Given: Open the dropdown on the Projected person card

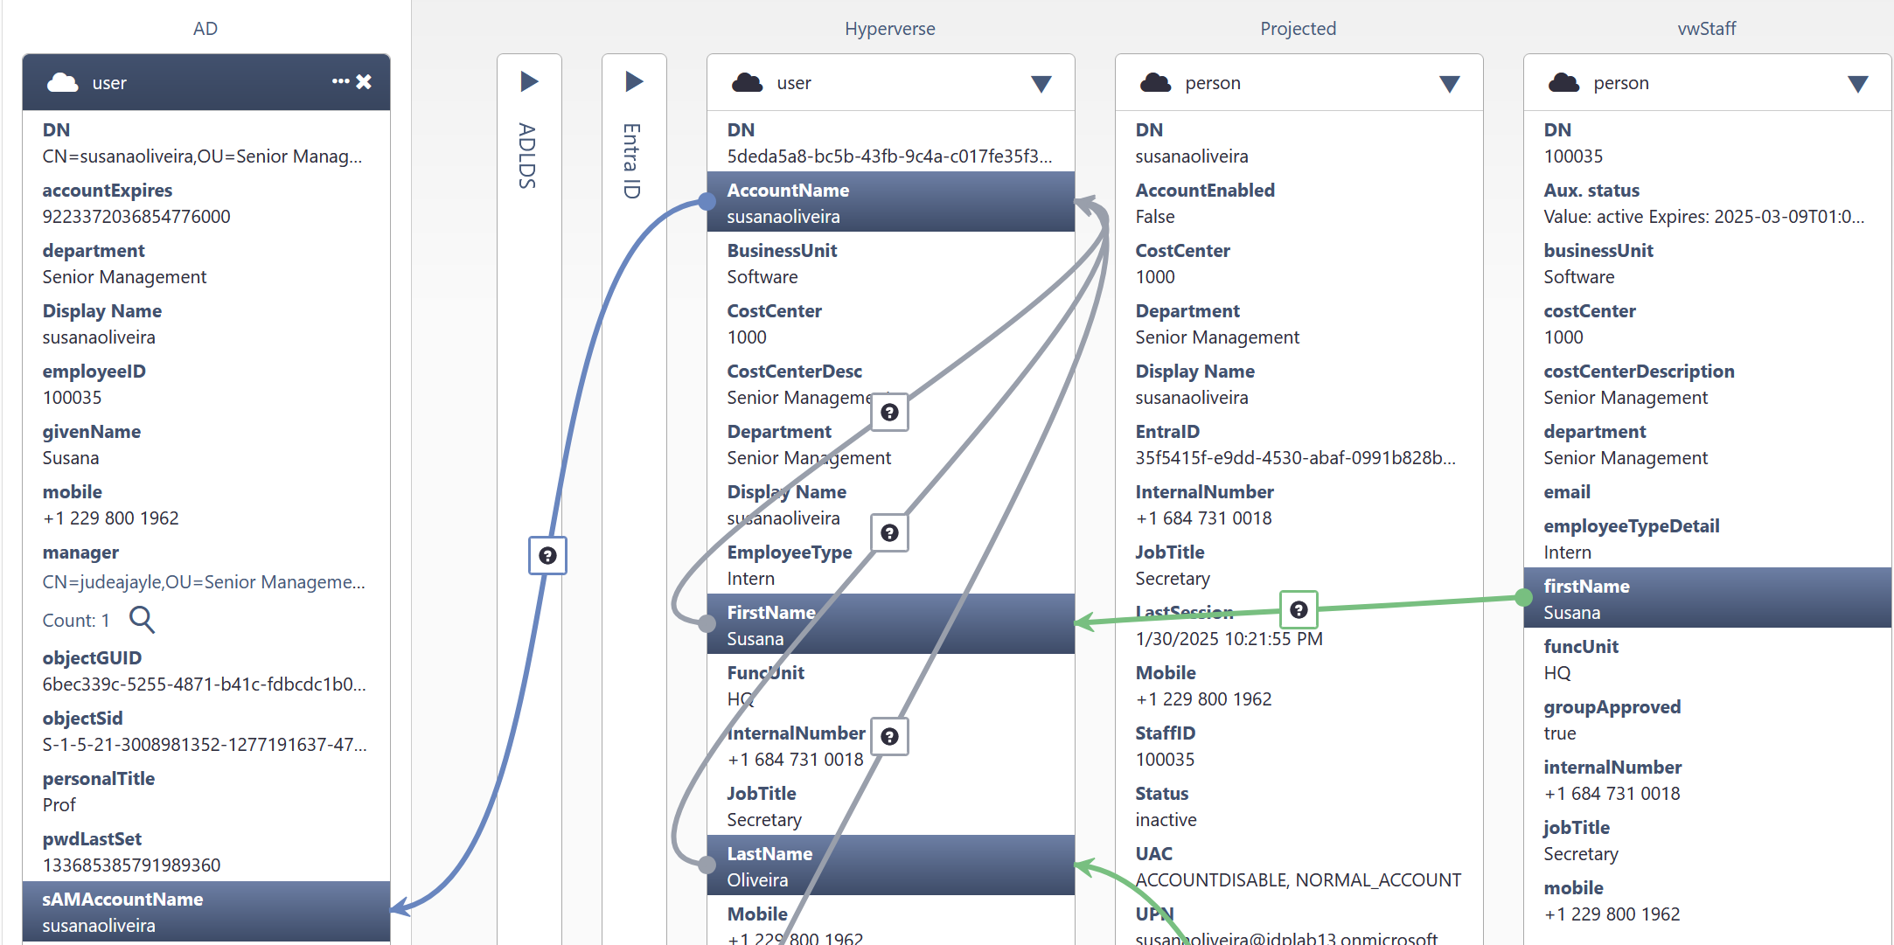Looking at the screenshot, I should tap(1450, 84).
